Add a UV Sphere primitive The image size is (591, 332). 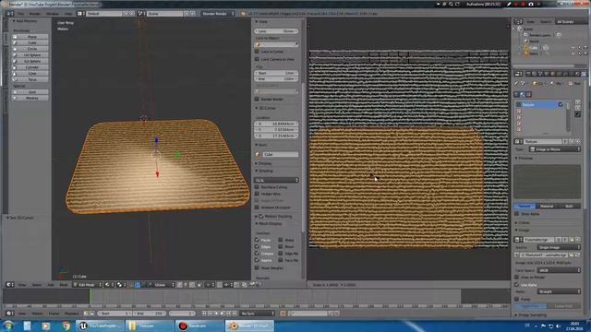click(x=30, y=55)
